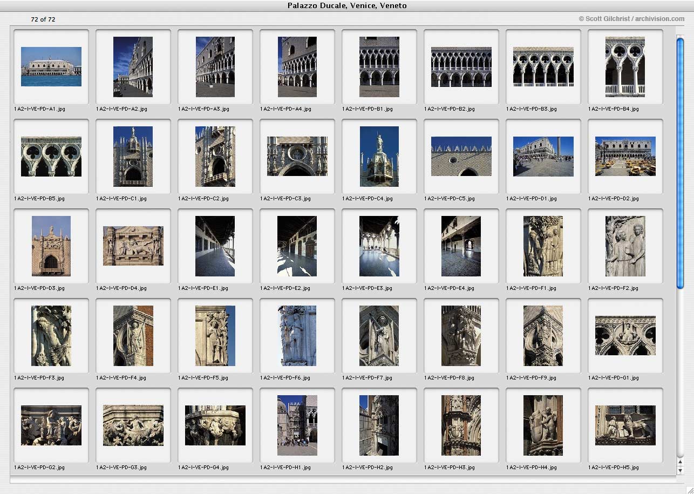Select thumbnail 1A2-I-VE-PD-A3.jpg
This screenshot has height=494, width=694.
215,66
